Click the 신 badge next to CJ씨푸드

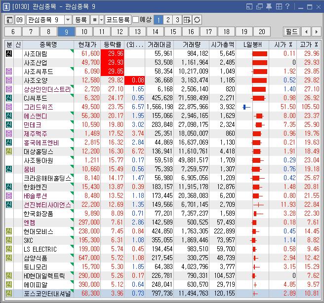click(x=9, y=98)
